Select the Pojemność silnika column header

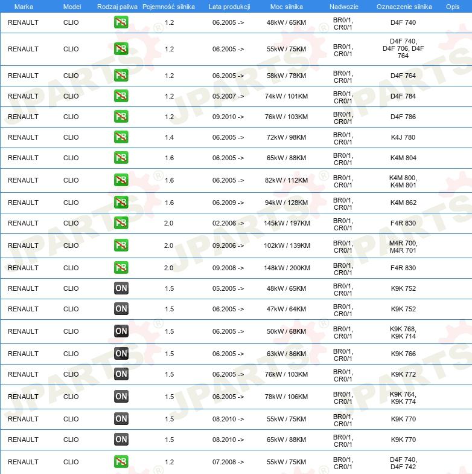point(168,6)
